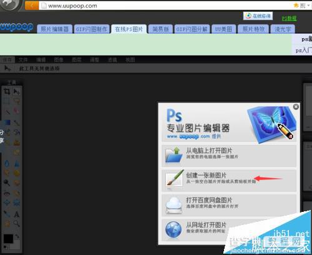
Task: Open the 图层 menu
Action: pyautogui.click(x=77, y=60)
